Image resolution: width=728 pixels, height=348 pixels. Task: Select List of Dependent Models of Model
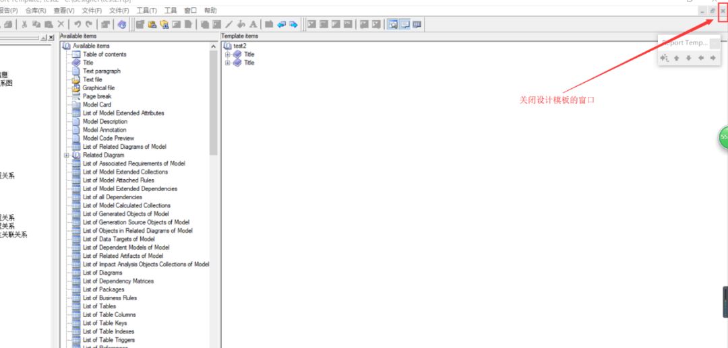[x=126, y=248]
